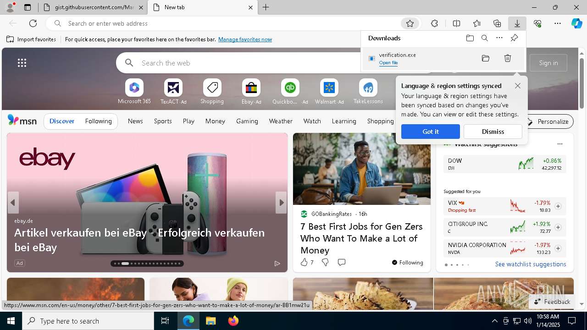Go to previous carousel slide arrow

13,203
